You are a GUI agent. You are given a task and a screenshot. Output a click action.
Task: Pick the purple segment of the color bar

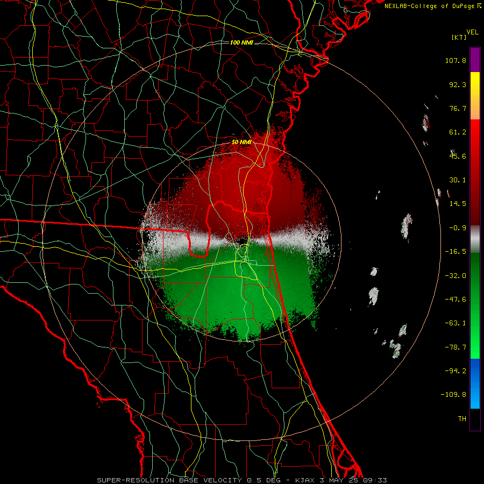pyautogui.click(x=475, y=60)
